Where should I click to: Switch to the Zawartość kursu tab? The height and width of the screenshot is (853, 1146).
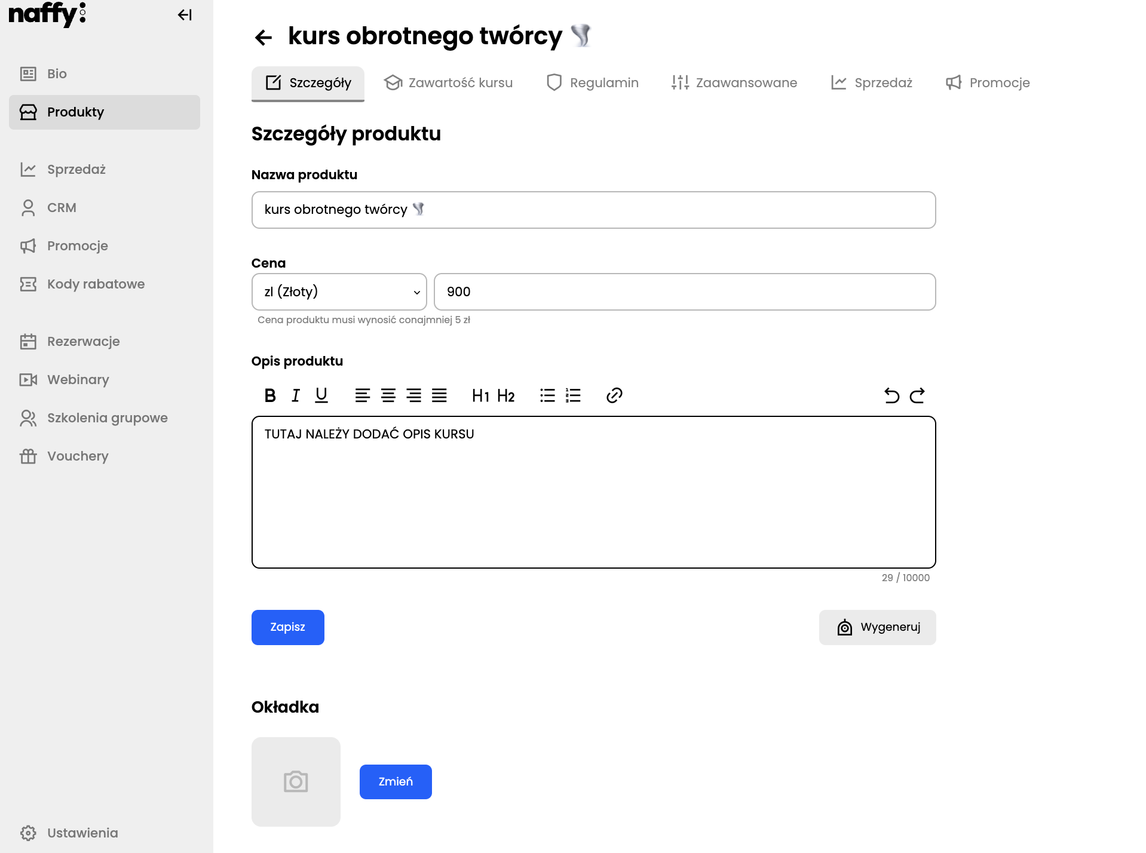[448, 83]
